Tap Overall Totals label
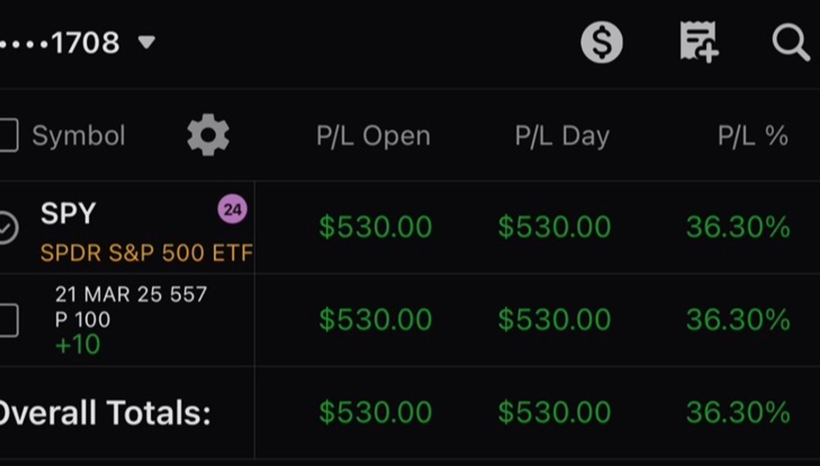The height and width of the screenshot is (466, 820). click(105, 412)
